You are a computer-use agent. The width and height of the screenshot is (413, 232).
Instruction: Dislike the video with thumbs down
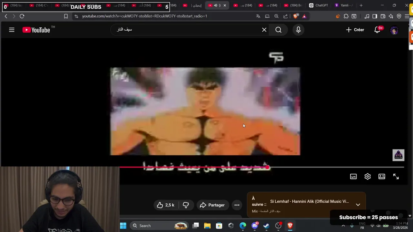(x=186, y=205)
